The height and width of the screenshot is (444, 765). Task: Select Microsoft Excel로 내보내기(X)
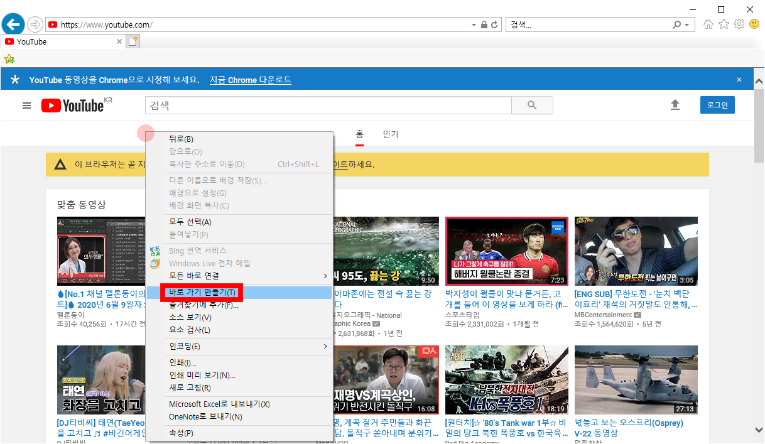[x=239, y=404]
